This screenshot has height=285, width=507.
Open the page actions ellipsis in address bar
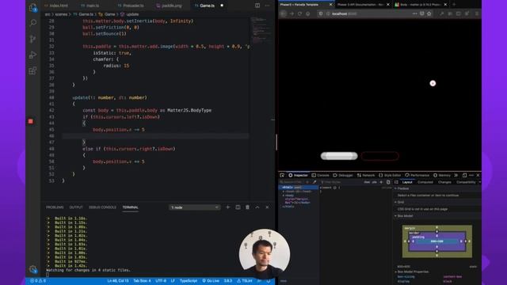coord(415,13)
